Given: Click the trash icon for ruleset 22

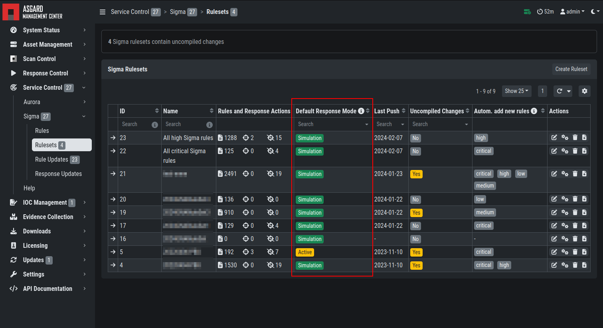Looking at the screenshot, I should click(x=575, y=151).
